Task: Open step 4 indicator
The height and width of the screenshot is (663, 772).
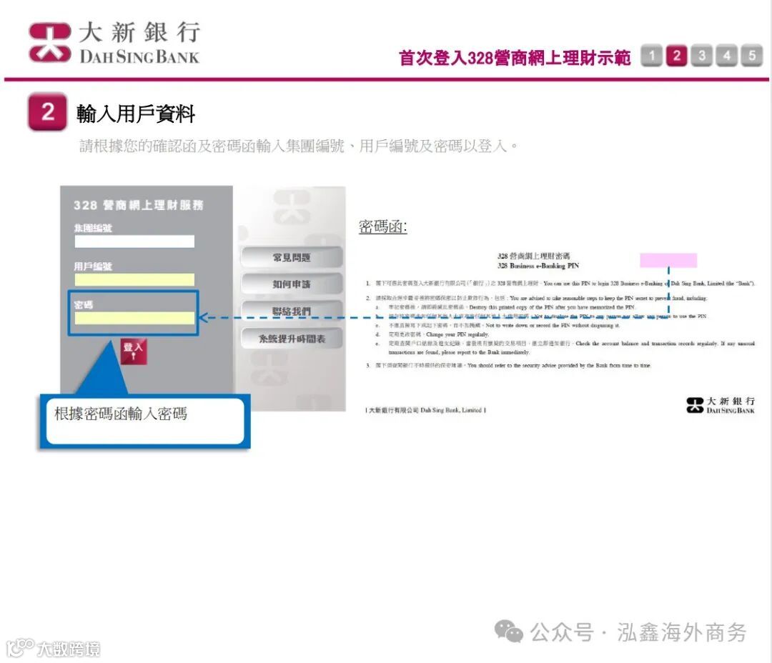Action: pyautogui.click(x=727, y=56)
